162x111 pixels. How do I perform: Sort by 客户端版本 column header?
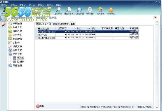(104, 29)
